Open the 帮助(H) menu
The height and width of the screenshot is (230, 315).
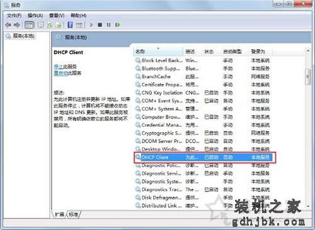pyautogui.click(x=78, y=16)
